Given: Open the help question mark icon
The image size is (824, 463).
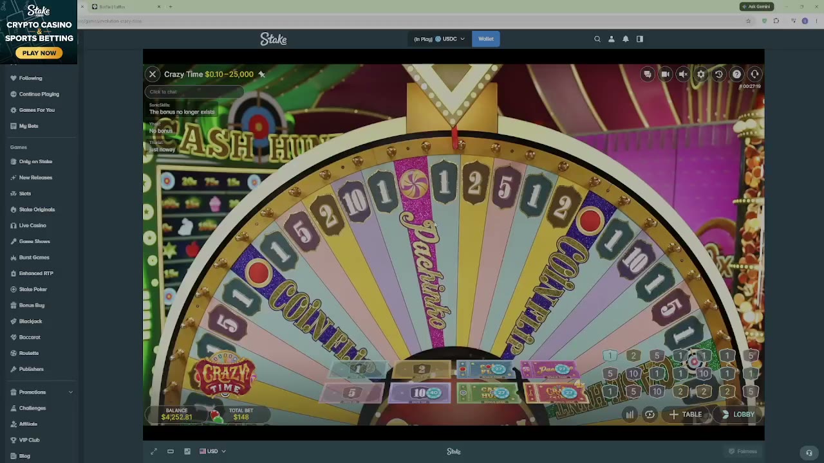Looking at the screenshot, I should point(736,74).
